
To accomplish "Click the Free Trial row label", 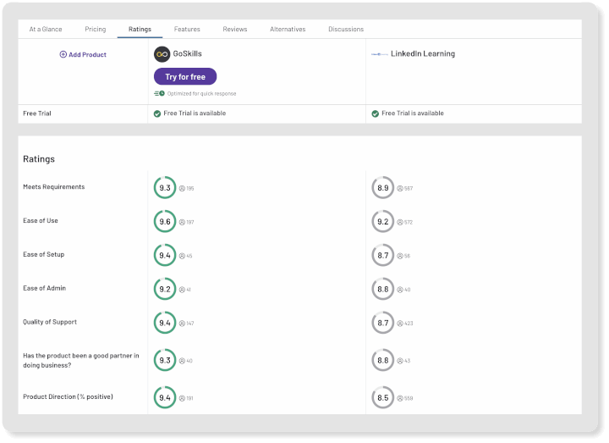I will pyautogui.click(x=37, y=114).
